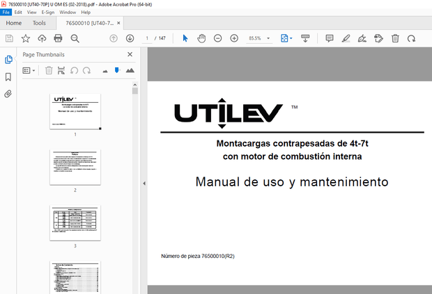The width and height of the screenshot is (432, 294).
Task: Open the Edit menu
Action: [x=18, y=13]
